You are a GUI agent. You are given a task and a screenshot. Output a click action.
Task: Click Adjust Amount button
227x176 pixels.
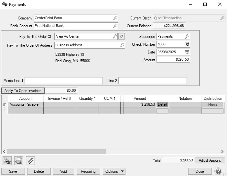click(x=210, y=160)
